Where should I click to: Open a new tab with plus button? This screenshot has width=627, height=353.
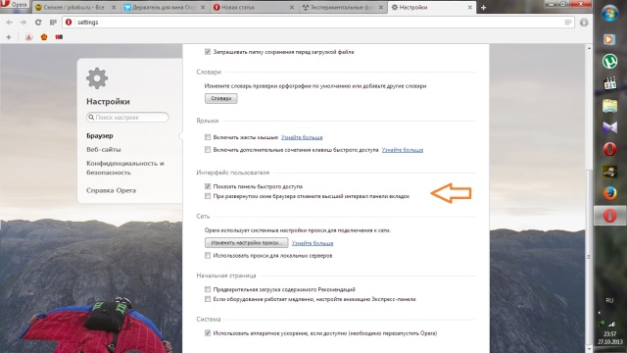tap(483, 7)
